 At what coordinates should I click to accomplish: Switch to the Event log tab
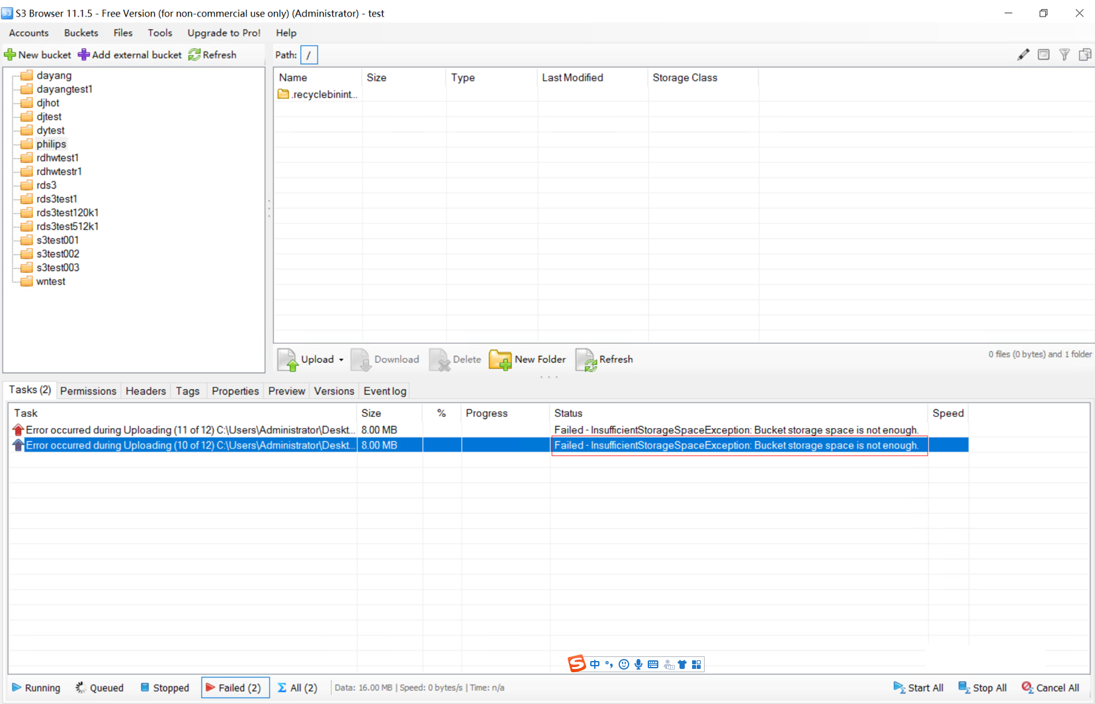tap(385, 391)
